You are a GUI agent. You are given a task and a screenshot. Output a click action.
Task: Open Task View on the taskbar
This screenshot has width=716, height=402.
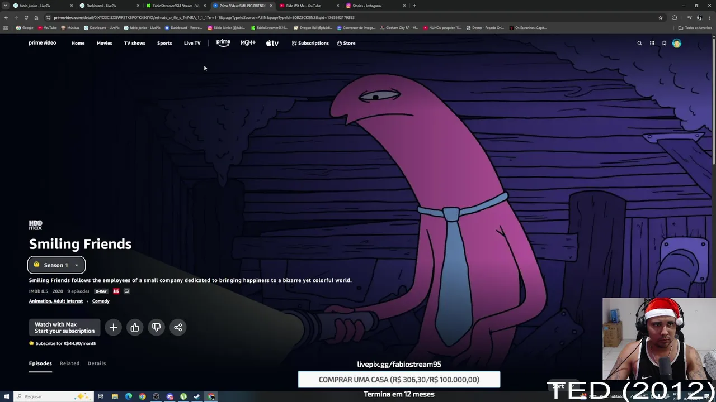(x=101, y=396)
